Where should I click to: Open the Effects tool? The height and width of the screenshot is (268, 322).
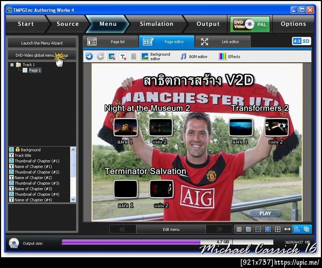coord(230,56)
